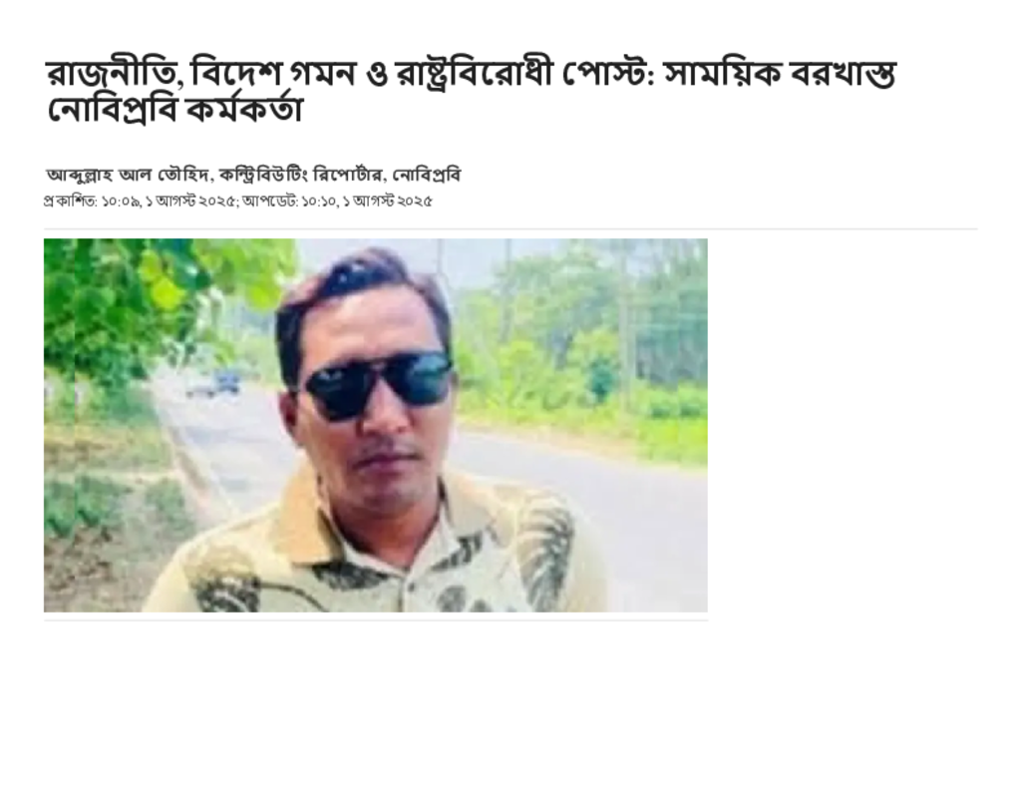The width and height of the screenshot is (1021, 789).
Task: Click the আপডেট updated timestamp
Action: click(x=337, y=201)
